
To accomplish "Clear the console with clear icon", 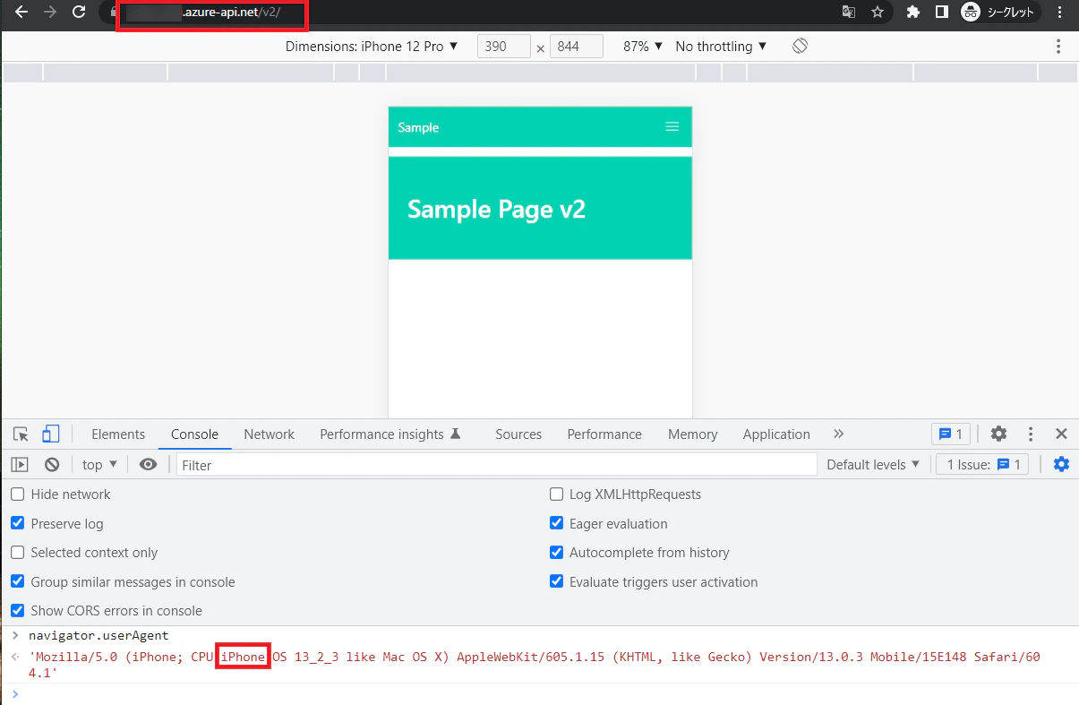I will pos(52,464).
